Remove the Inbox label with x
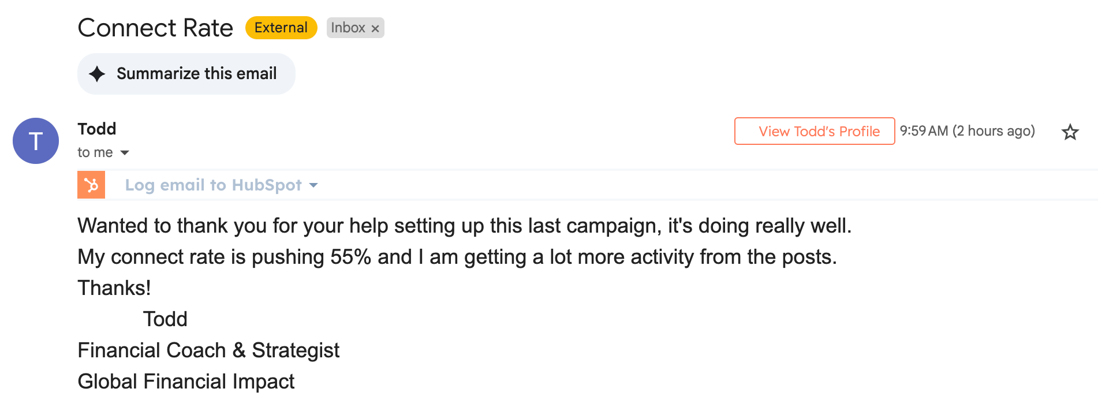Viewport: 1098px width, 396px height. click(375, 28)
